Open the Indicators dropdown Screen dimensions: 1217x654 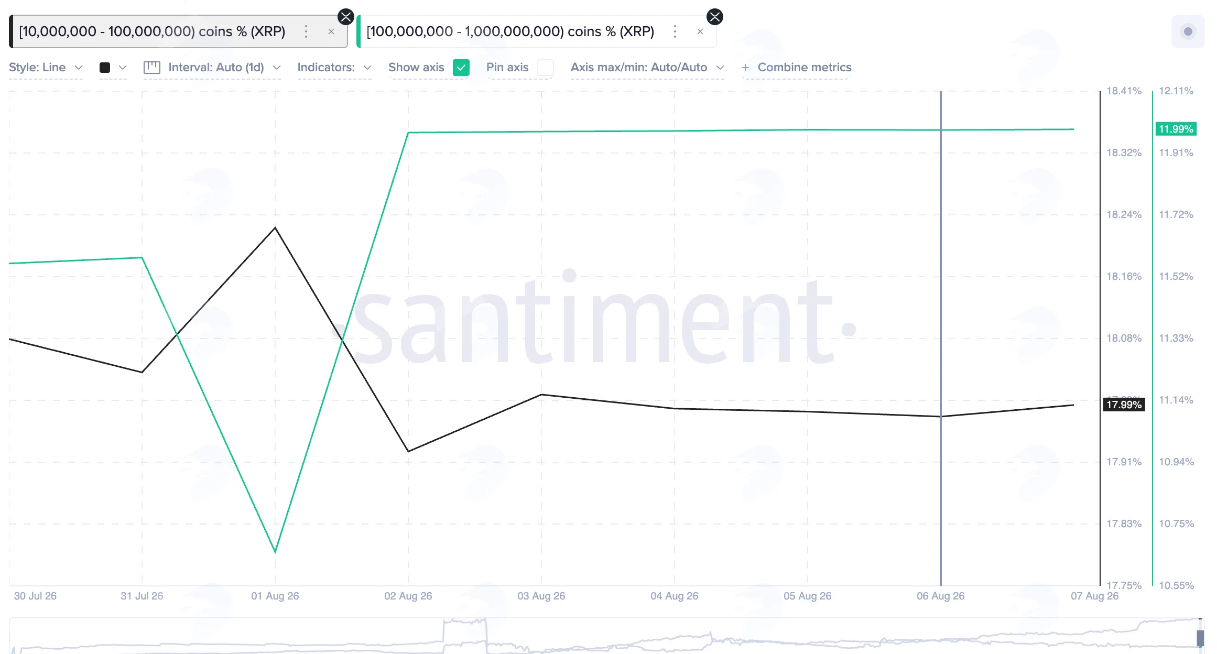coord(334,68)
